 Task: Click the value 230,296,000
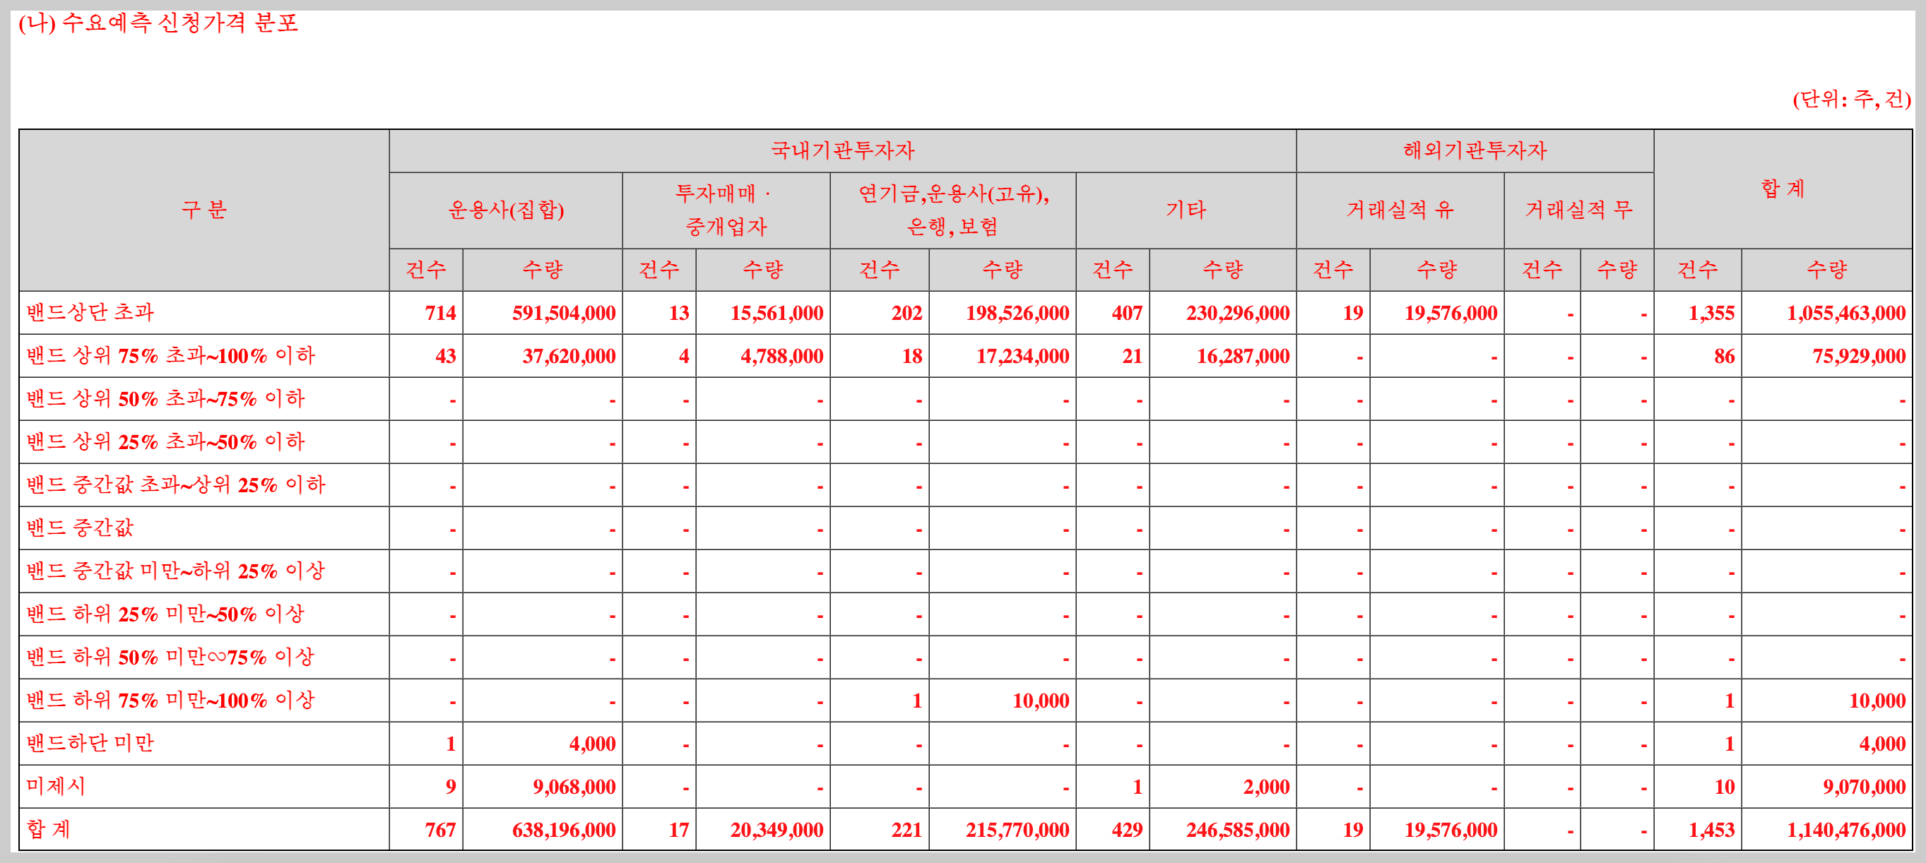(1238, 313)
